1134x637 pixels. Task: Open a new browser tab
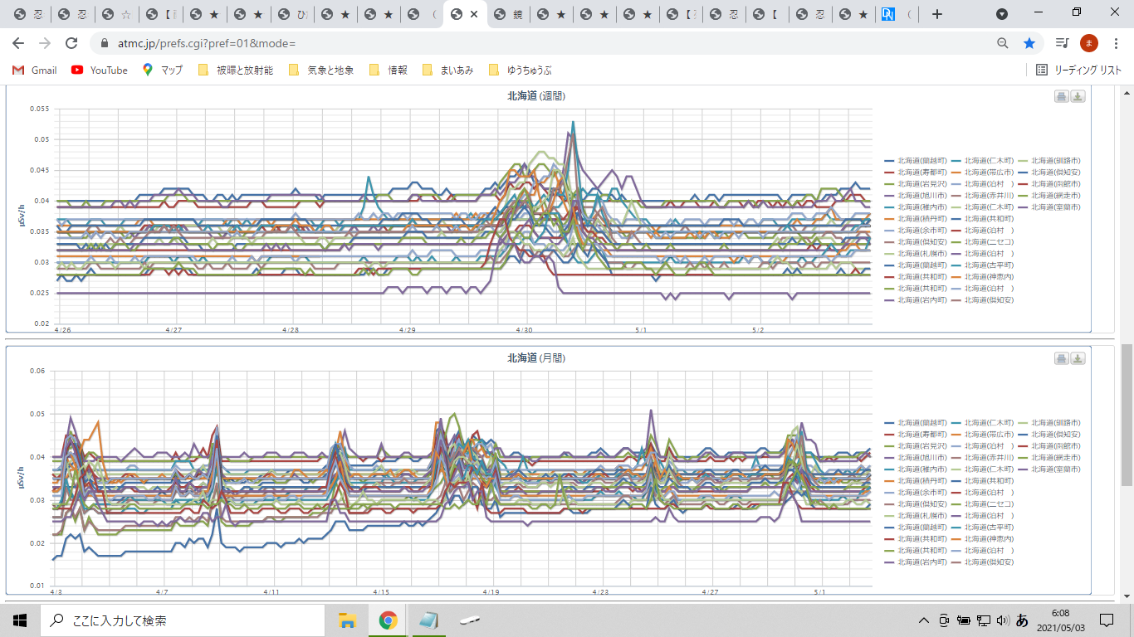pyautogui.click(x=937, y=14)
